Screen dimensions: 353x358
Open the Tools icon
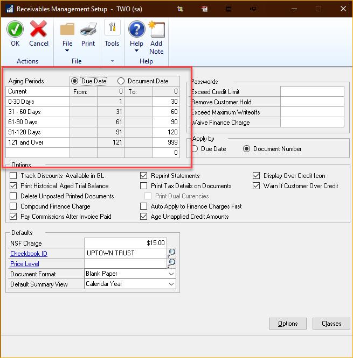point(112,27)
